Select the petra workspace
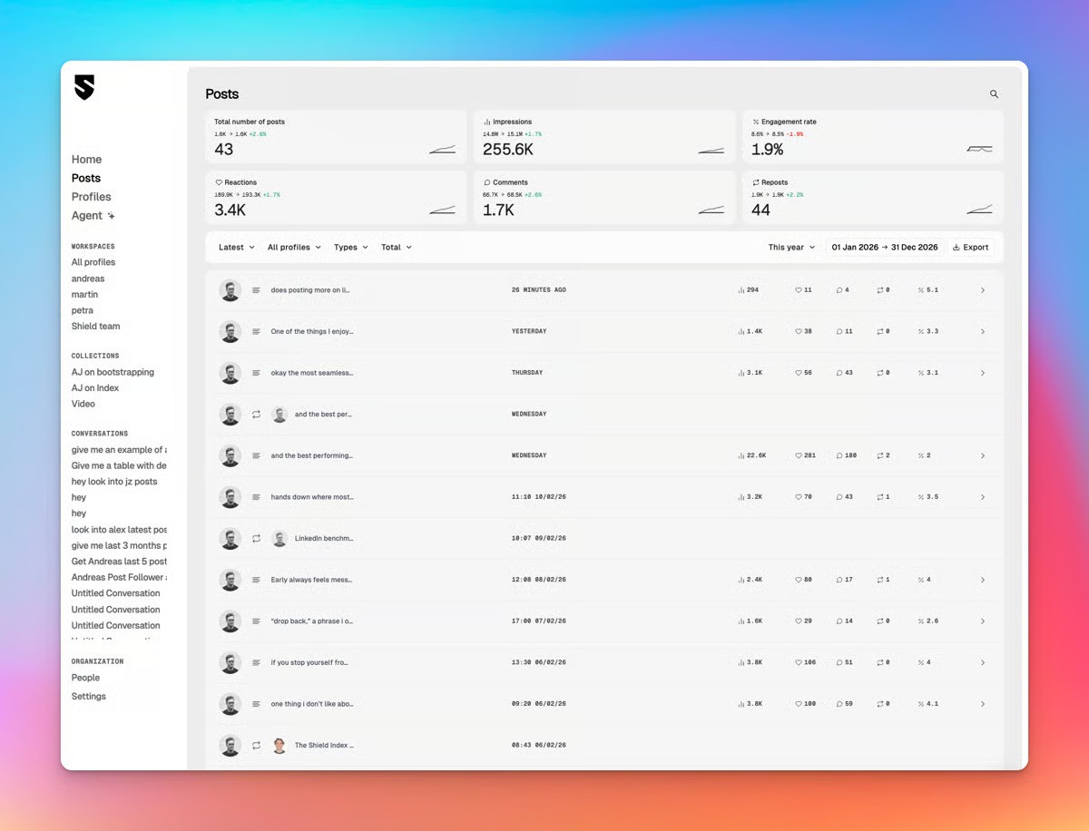This screenshot has height=831, width=1089. click(x=83, y=311)
